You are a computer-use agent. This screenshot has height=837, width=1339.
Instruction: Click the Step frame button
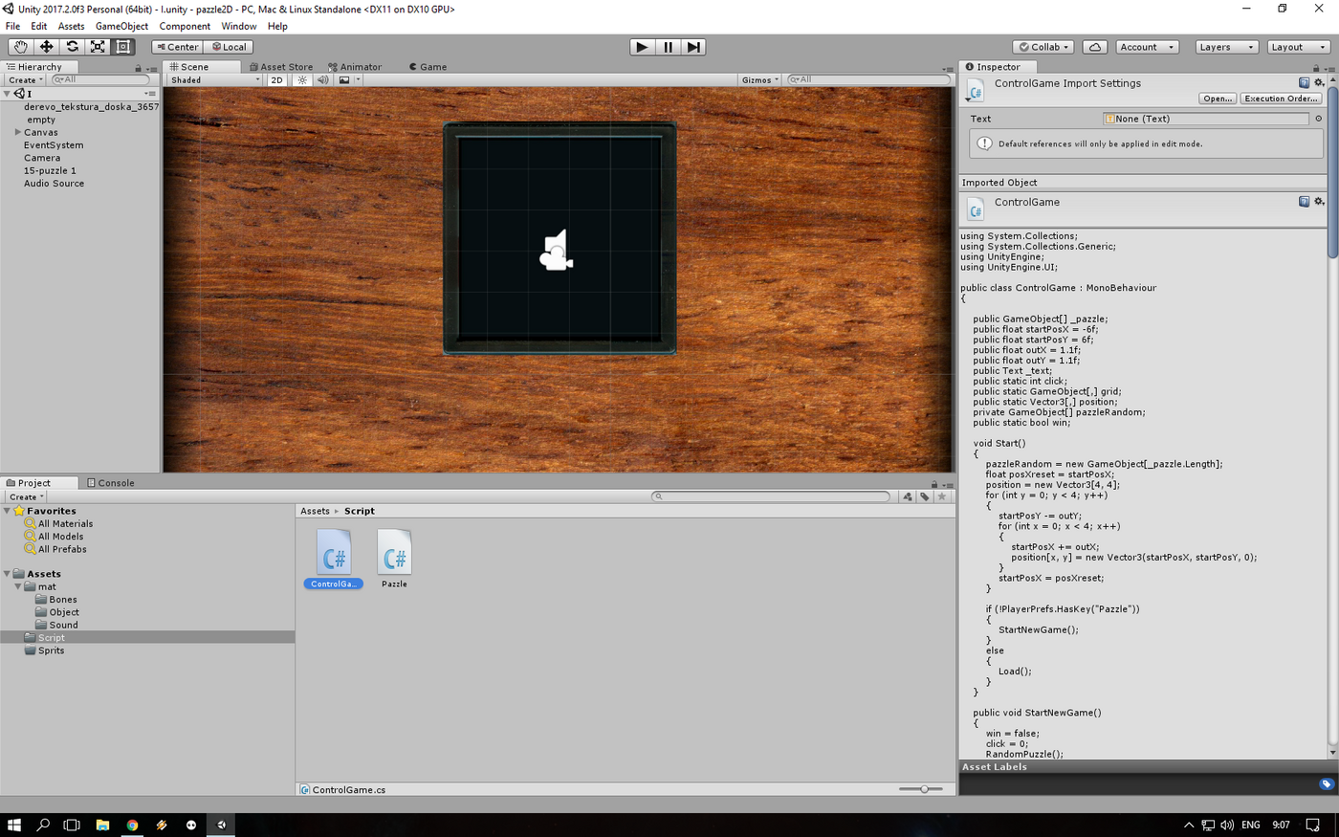tap(693, 47)
